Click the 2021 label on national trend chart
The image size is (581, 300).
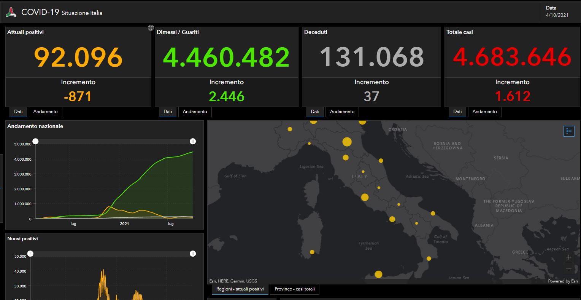[x=124, y=224]
